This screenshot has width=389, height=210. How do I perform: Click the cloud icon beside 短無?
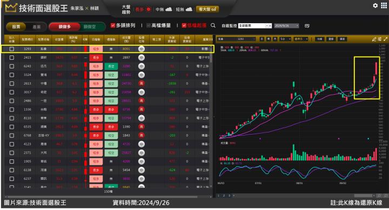coord(189,9)
